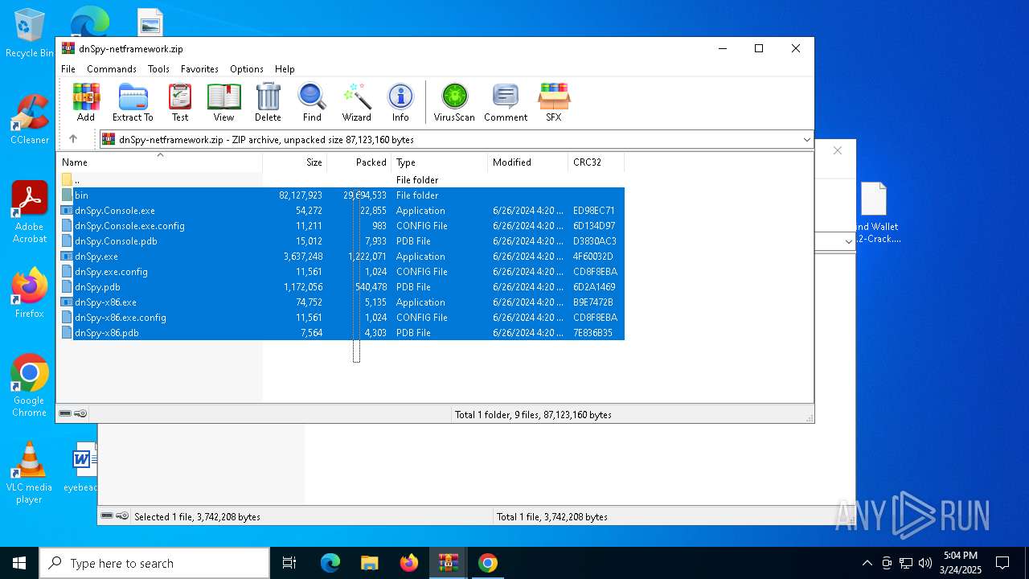1029x579 pixels.
Task: Open the Favorites menu
Action: tap(199, 69)
